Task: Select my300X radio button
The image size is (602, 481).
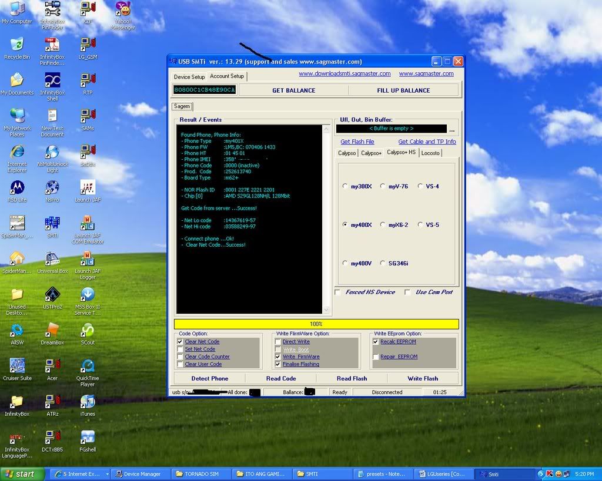Action: 345,186
